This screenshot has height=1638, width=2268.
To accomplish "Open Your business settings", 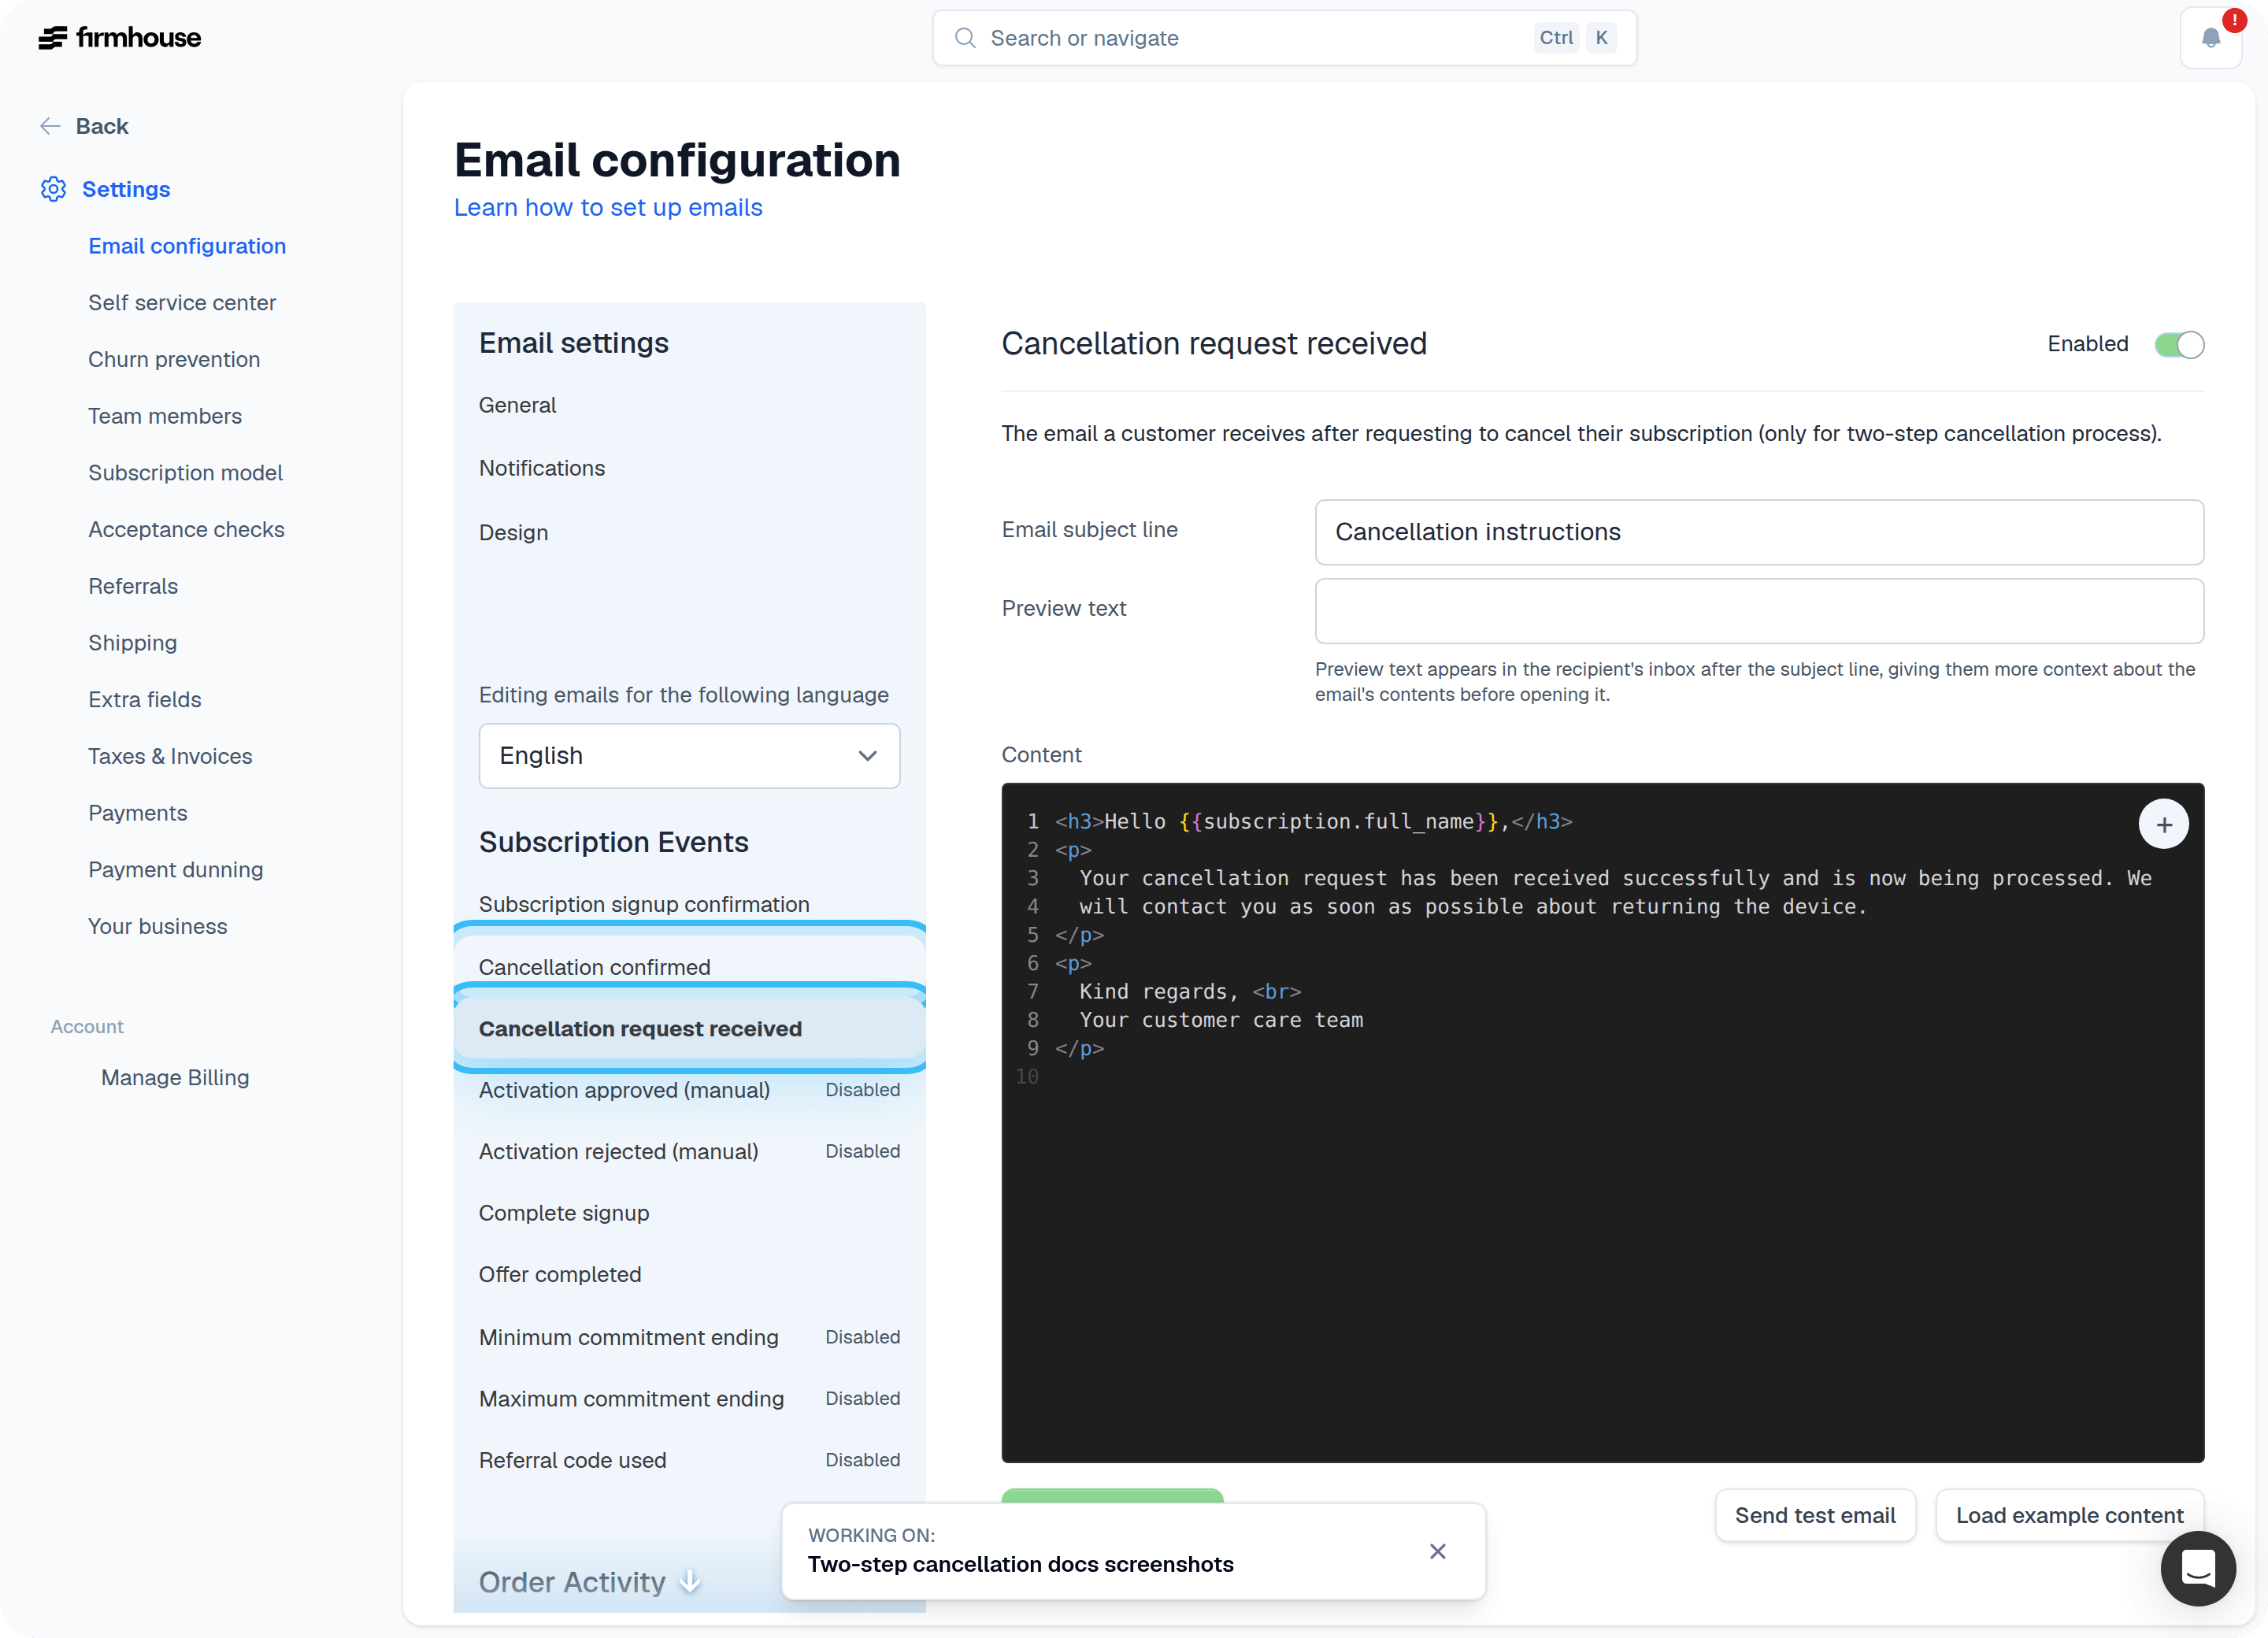I will coord(158,926).
